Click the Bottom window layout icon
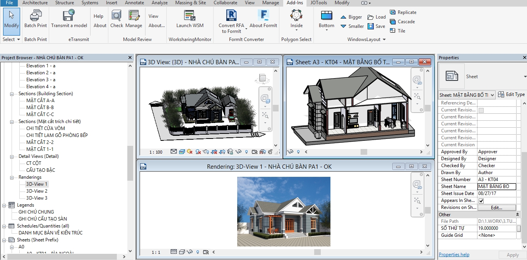Viewport: 527px width, 260px height. coord(327,16)
